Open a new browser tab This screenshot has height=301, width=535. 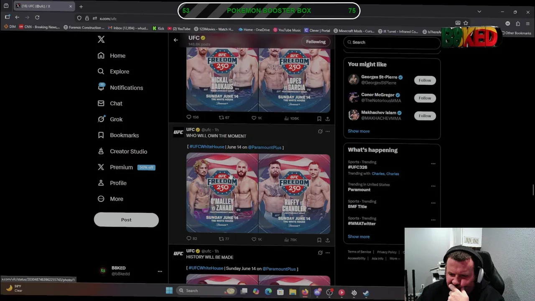pos(81,6)
